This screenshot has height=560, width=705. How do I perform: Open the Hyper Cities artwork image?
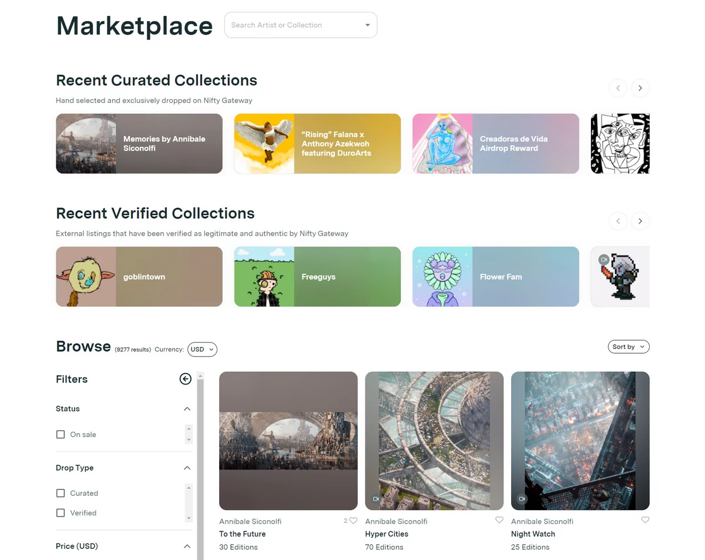tap(434, 441)
